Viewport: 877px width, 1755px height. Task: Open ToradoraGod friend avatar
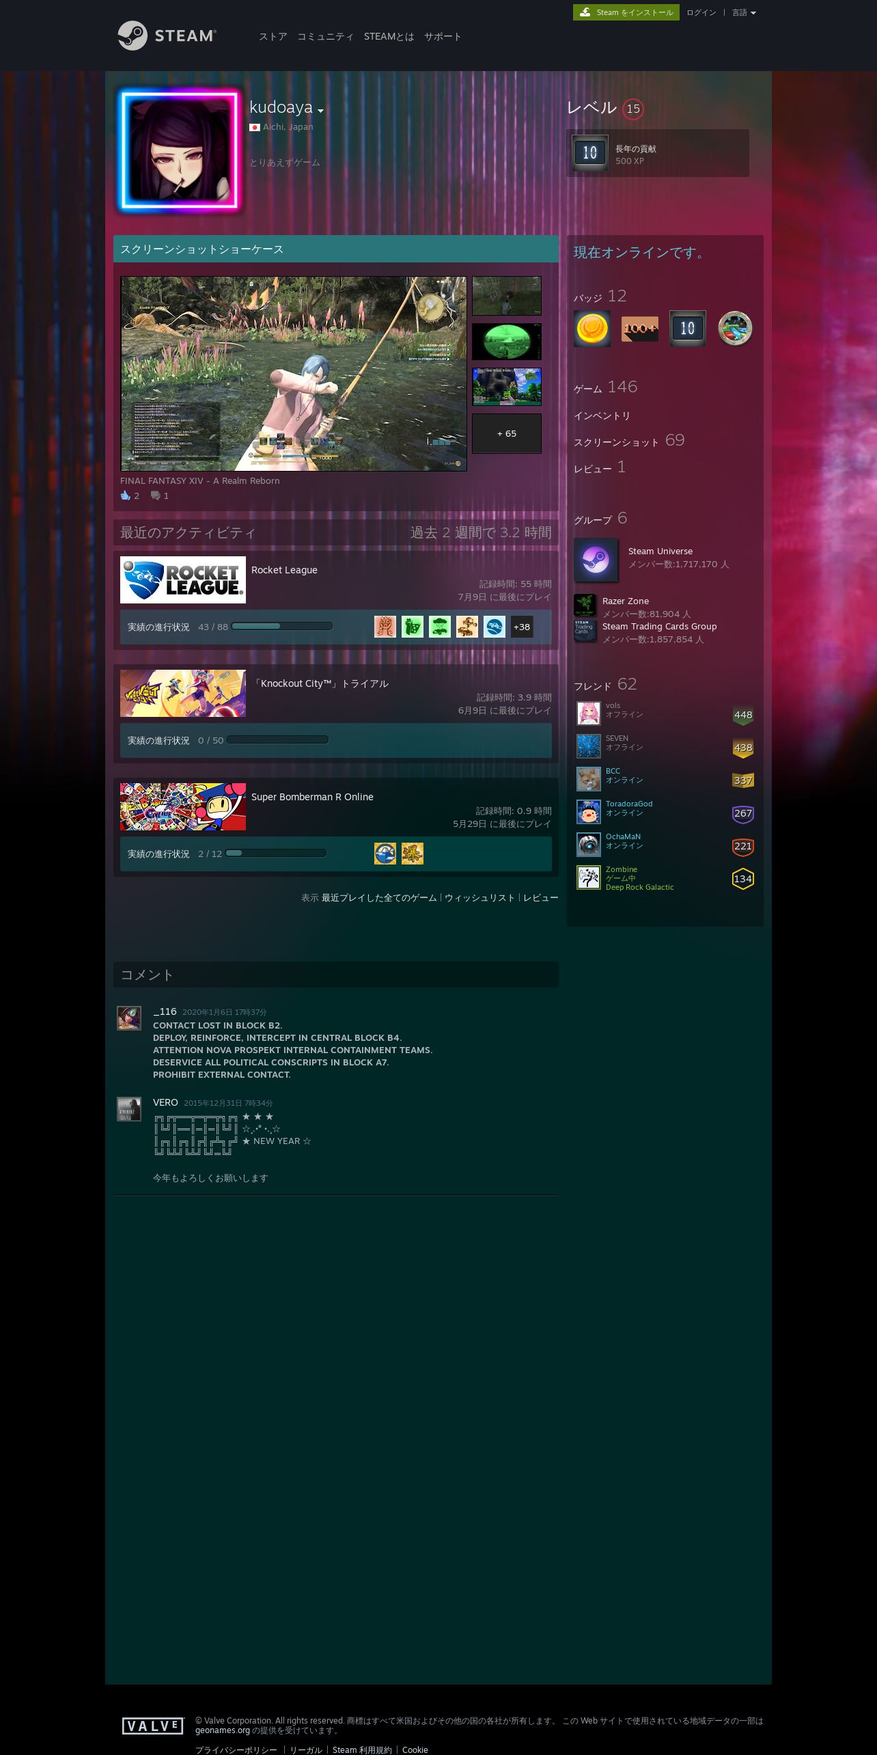tap(589, 812)
